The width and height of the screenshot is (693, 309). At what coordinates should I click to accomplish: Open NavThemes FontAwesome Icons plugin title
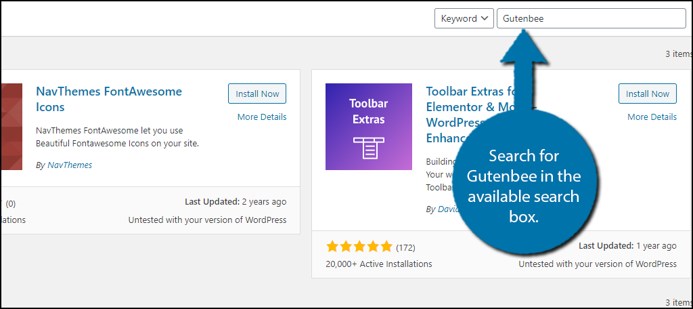108,99
